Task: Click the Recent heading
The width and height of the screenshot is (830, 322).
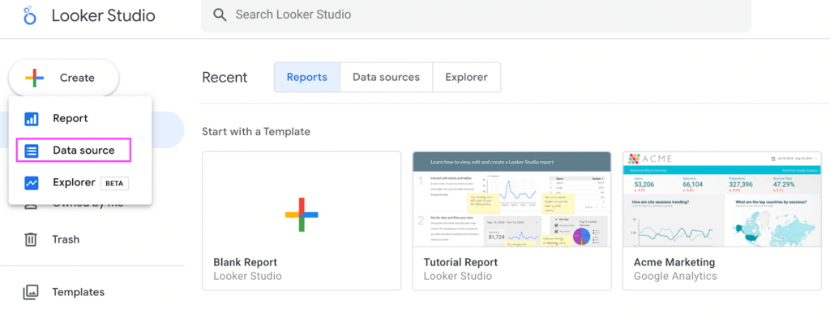Action: (225, 78)
